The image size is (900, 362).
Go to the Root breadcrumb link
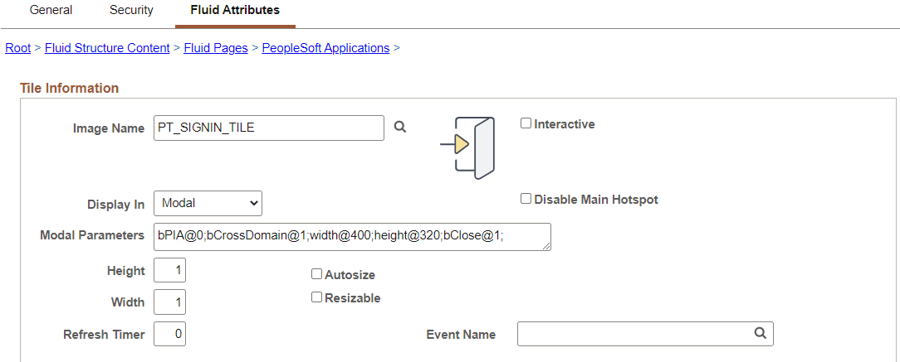point(17,48)
